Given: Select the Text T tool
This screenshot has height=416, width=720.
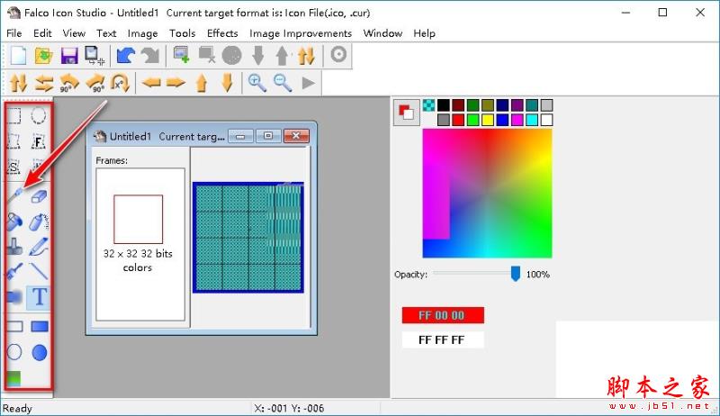Looking at the screenshot, I should click(40, 296).
